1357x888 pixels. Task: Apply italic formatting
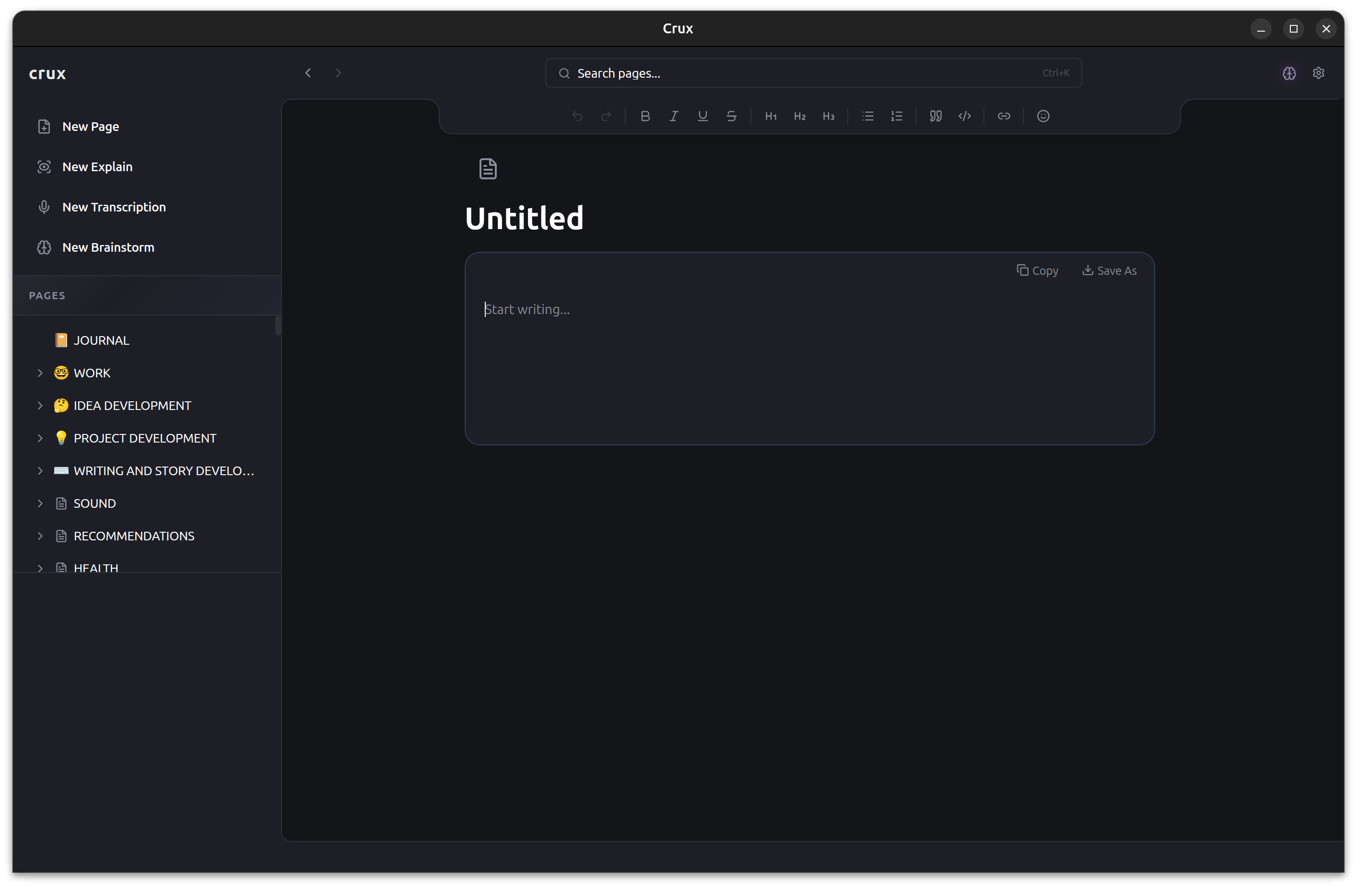[x=673, y=116]
